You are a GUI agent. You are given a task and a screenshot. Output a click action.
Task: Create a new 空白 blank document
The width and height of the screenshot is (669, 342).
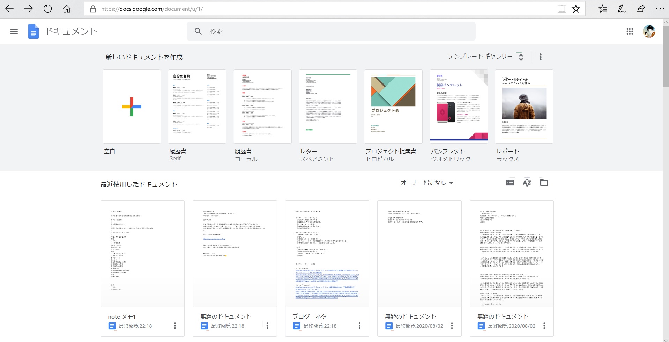coord(132,106)
